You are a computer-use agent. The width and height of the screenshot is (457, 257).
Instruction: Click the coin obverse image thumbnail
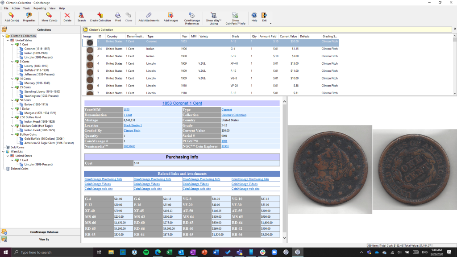click(330, 170)
